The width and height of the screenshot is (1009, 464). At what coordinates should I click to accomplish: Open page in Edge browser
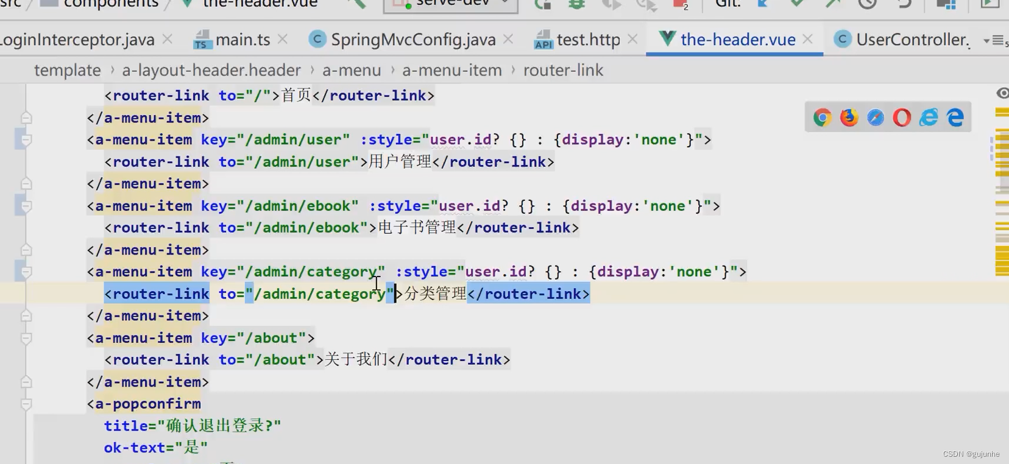coord(955,118)
